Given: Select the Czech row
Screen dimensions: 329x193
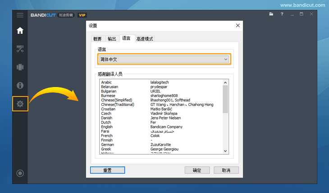Looking at the screenshot, I should [x=161, y=113].
